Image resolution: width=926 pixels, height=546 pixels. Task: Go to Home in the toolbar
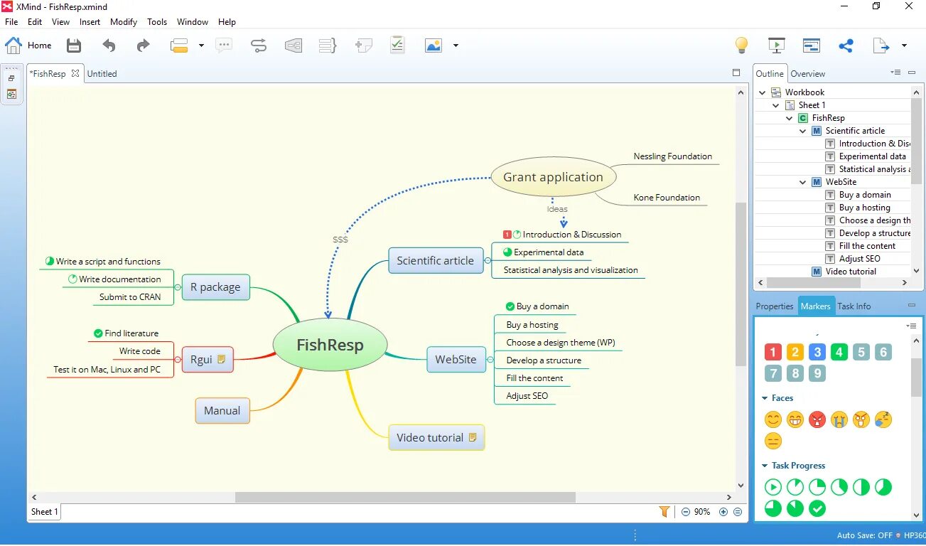(28, 45)
